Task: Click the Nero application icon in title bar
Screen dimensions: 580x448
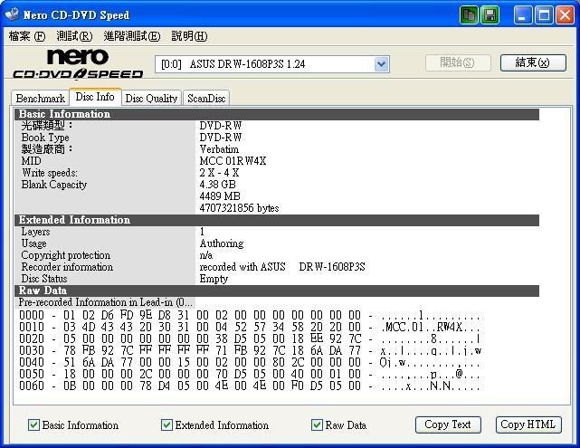Action: [x=12, y=14]
